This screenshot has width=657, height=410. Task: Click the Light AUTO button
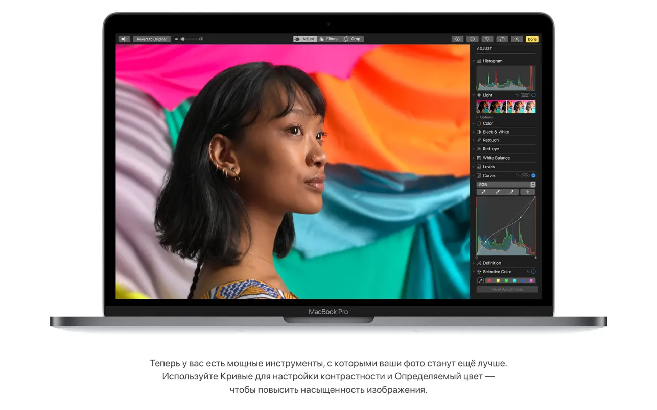[525, 95]
